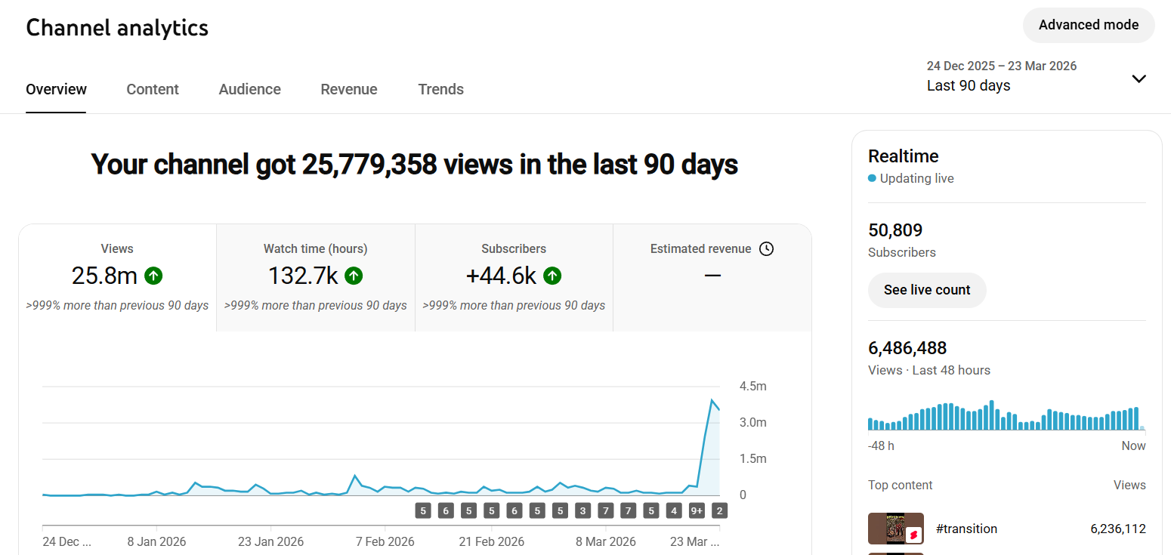
Task: Select the Watch time (hours) metric card
Action: pos(315,277)
